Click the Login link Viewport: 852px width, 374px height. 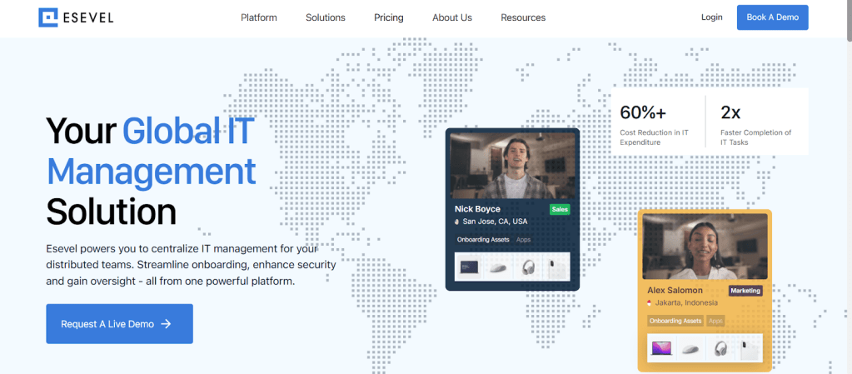[x=711, y=17]
